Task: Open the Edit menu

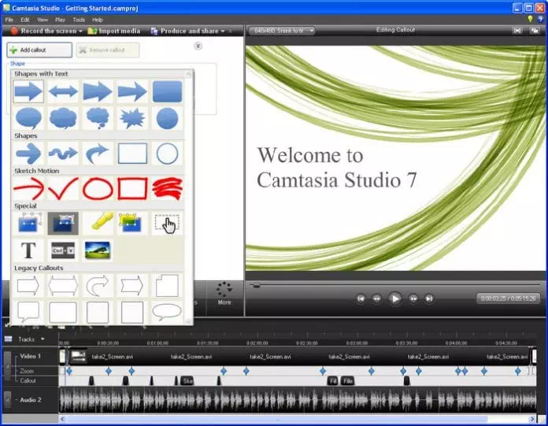Action: pyautogui.click(x=25, y=20)
